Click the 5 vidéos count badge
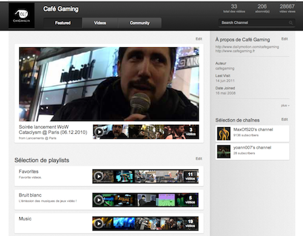The height and width of the screenshot is (236, 303). point(190,200)
